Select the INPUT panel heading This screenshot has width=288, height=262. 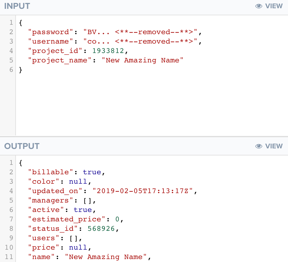point(17,6)
